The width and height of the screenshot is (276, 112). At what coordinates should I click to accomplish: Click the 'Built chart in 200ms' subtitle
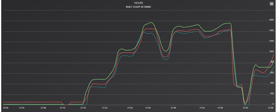point(138,7)
